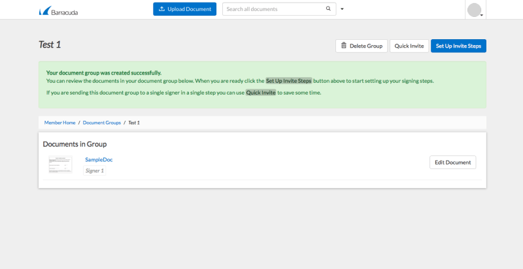This screenshot has width=523, height=269.
Task: Click the Test 1 breadcrumb item
Action: tap(134, 123)
